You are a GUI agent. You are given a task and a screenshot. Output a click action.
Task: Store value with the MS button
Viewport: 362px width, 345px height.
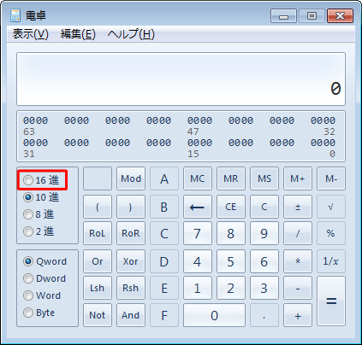[x=264, y=178]
